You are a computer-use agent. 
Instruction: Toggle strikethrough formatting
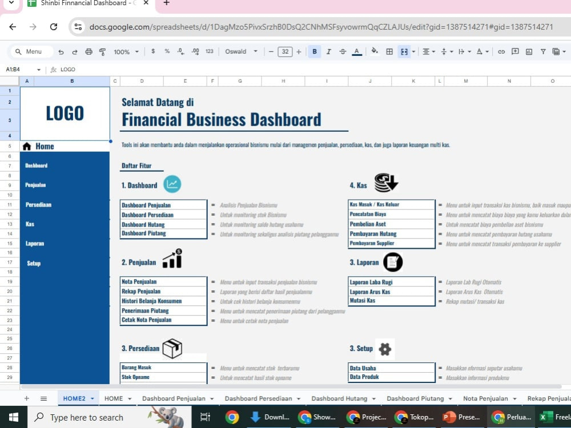pyautogui.click(x=343, y=52)
